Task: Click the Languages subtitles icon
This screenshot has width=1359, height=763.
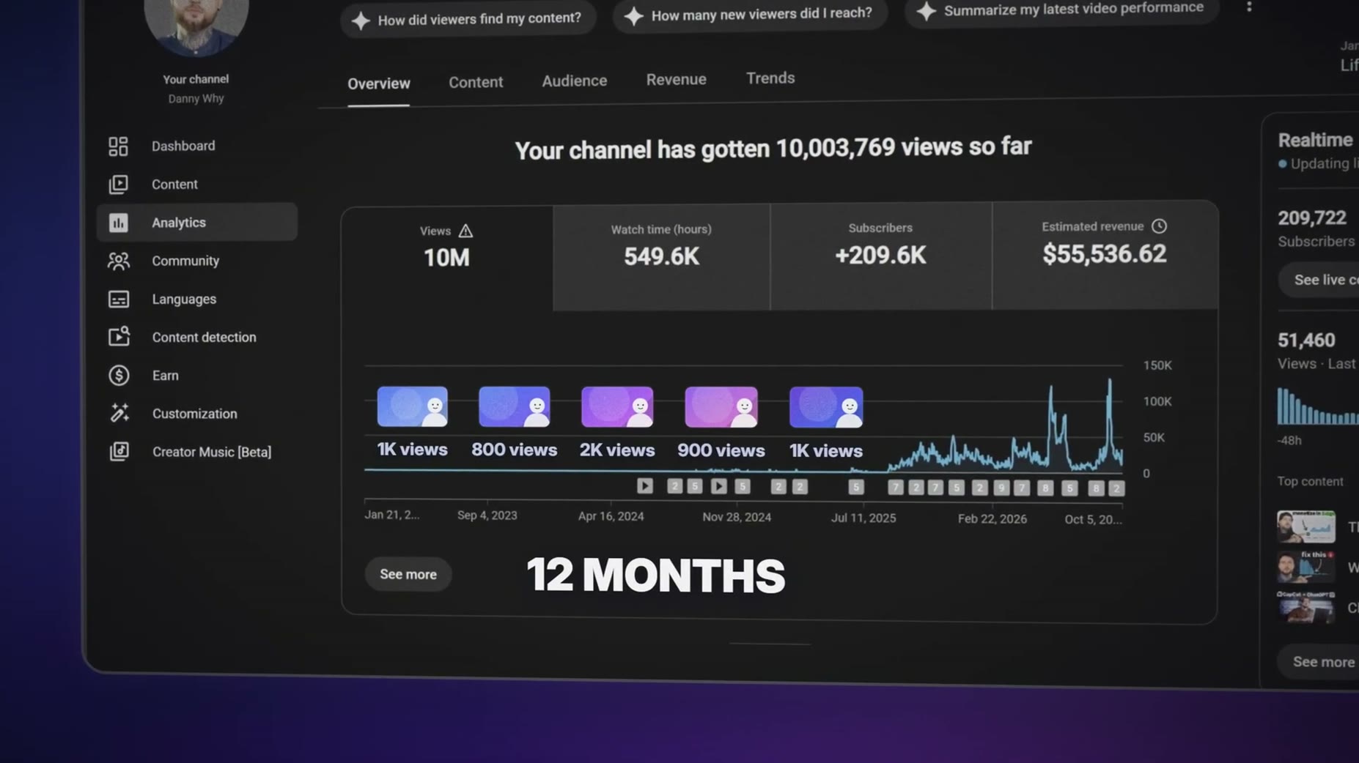Action: pyautogui.click(x=118, y=299)
